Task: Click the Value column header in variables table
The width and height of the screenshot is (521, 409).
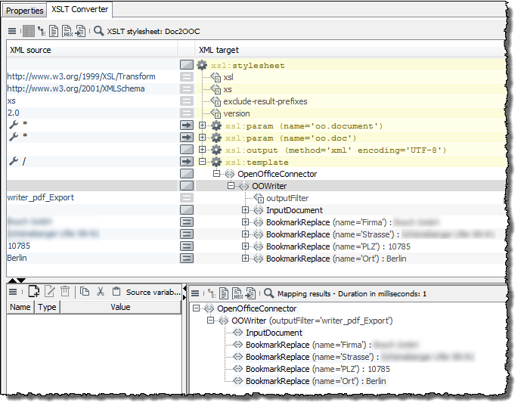Action: pyautogui.click(x=120, y=307)
